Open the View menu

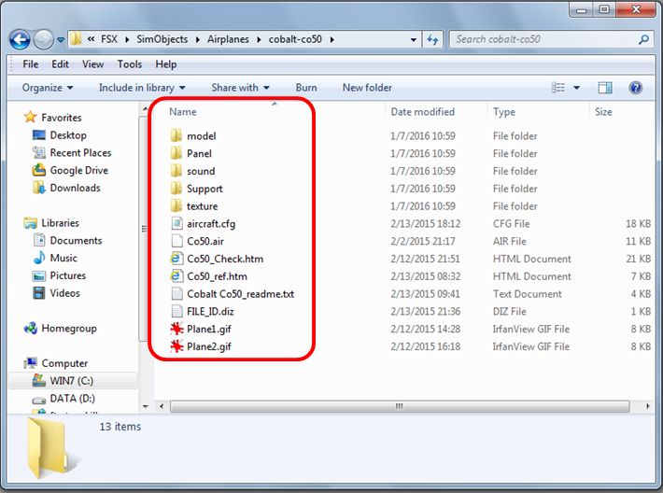tap(92, 64)
